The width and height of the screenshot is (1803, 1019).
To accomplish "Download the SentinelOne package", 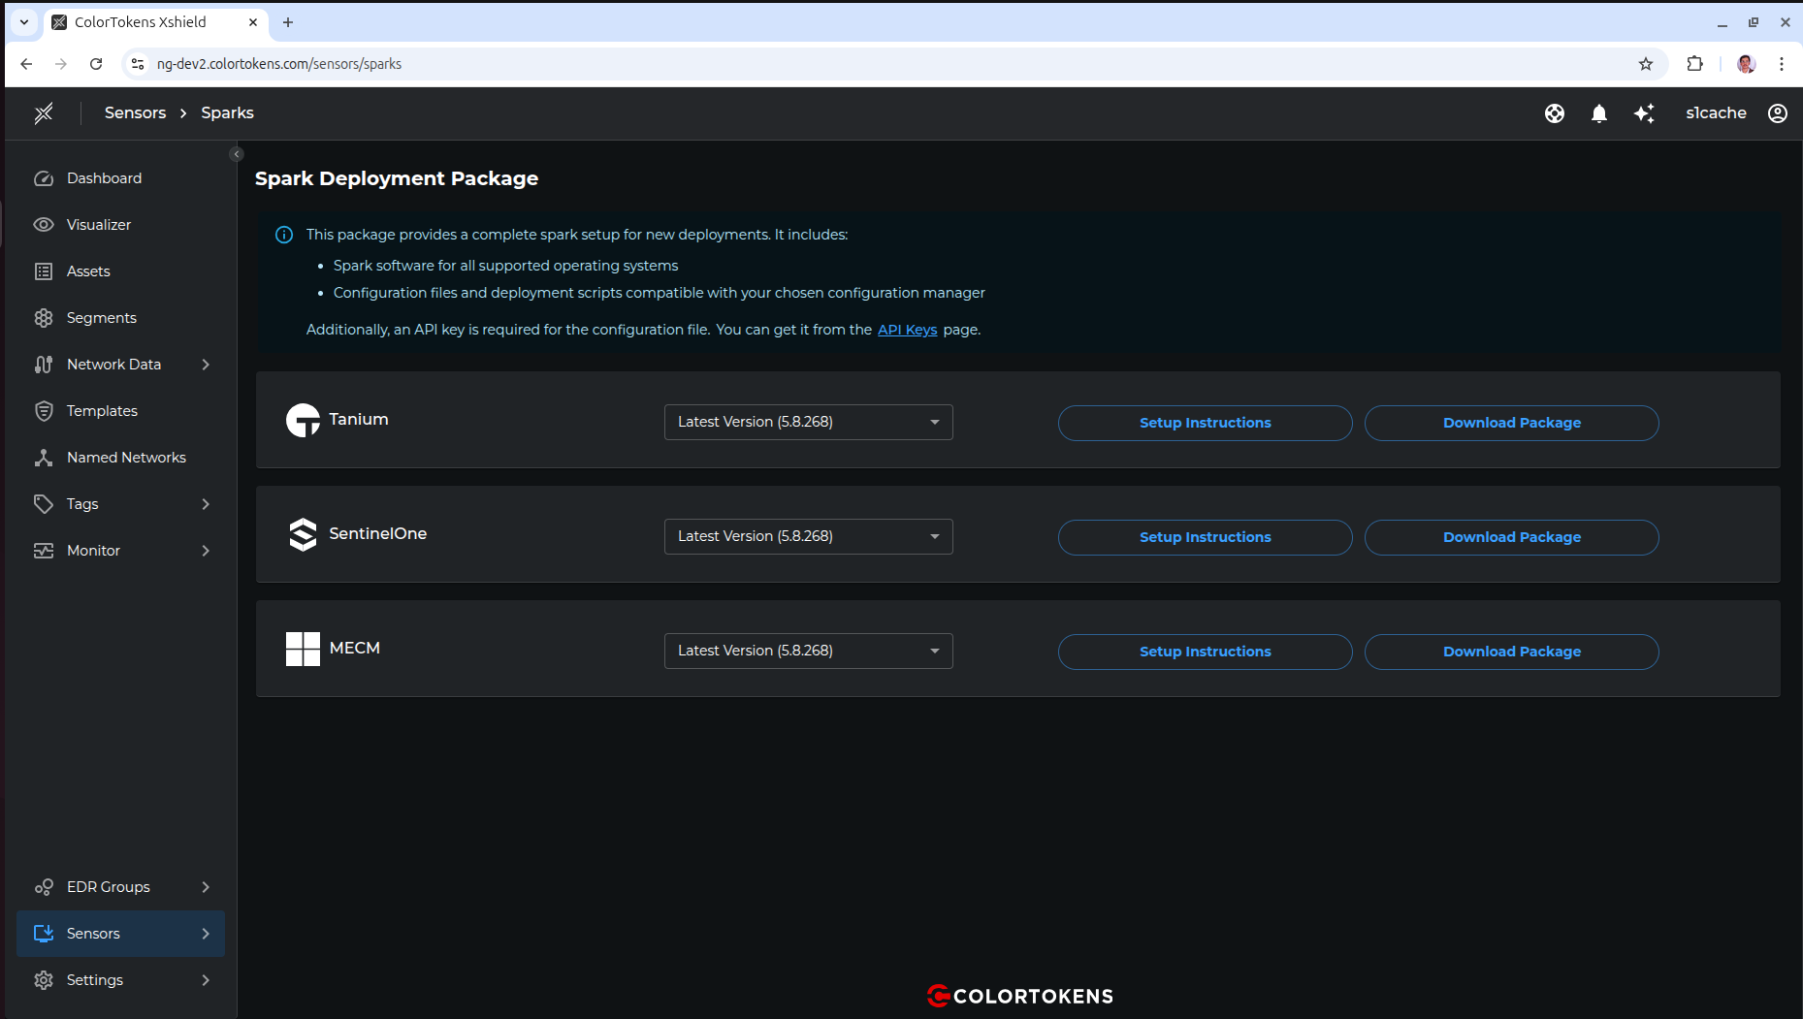I will tap(1511, 536).
